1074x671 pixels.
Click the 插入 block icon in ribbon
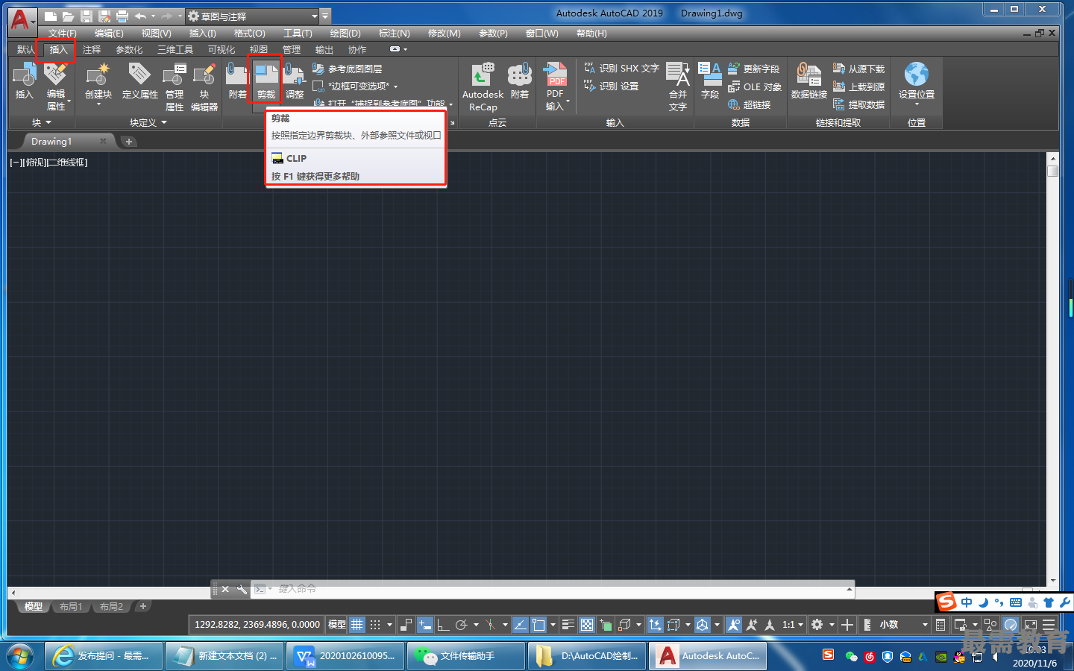(x=25, y=81)
